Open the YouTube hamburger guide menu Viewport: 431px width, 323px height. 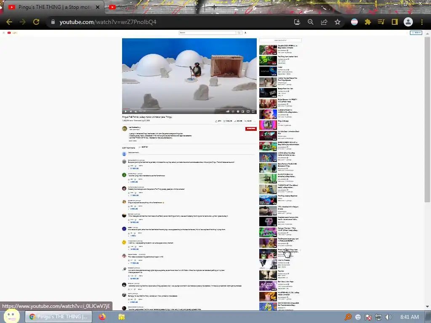[3, 33]
